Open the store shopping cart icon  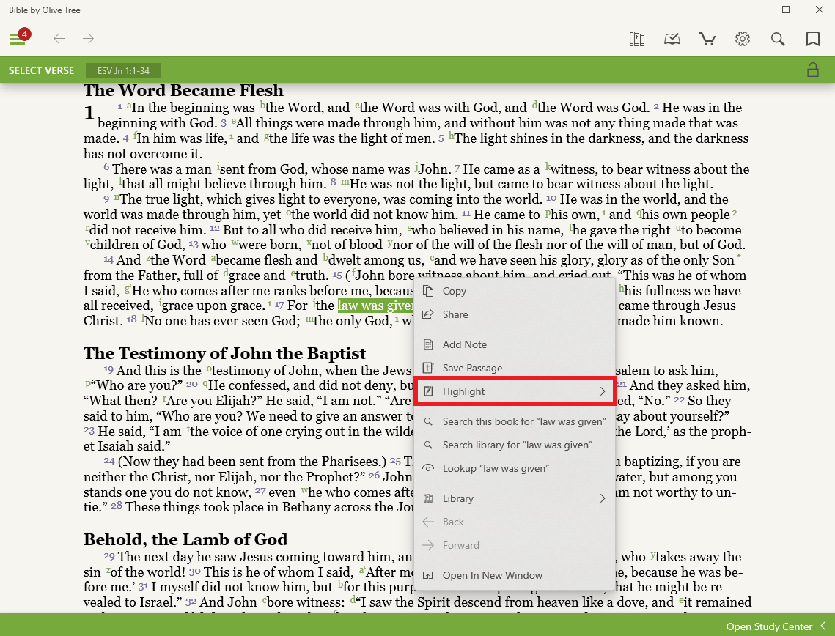pos(707,39)
